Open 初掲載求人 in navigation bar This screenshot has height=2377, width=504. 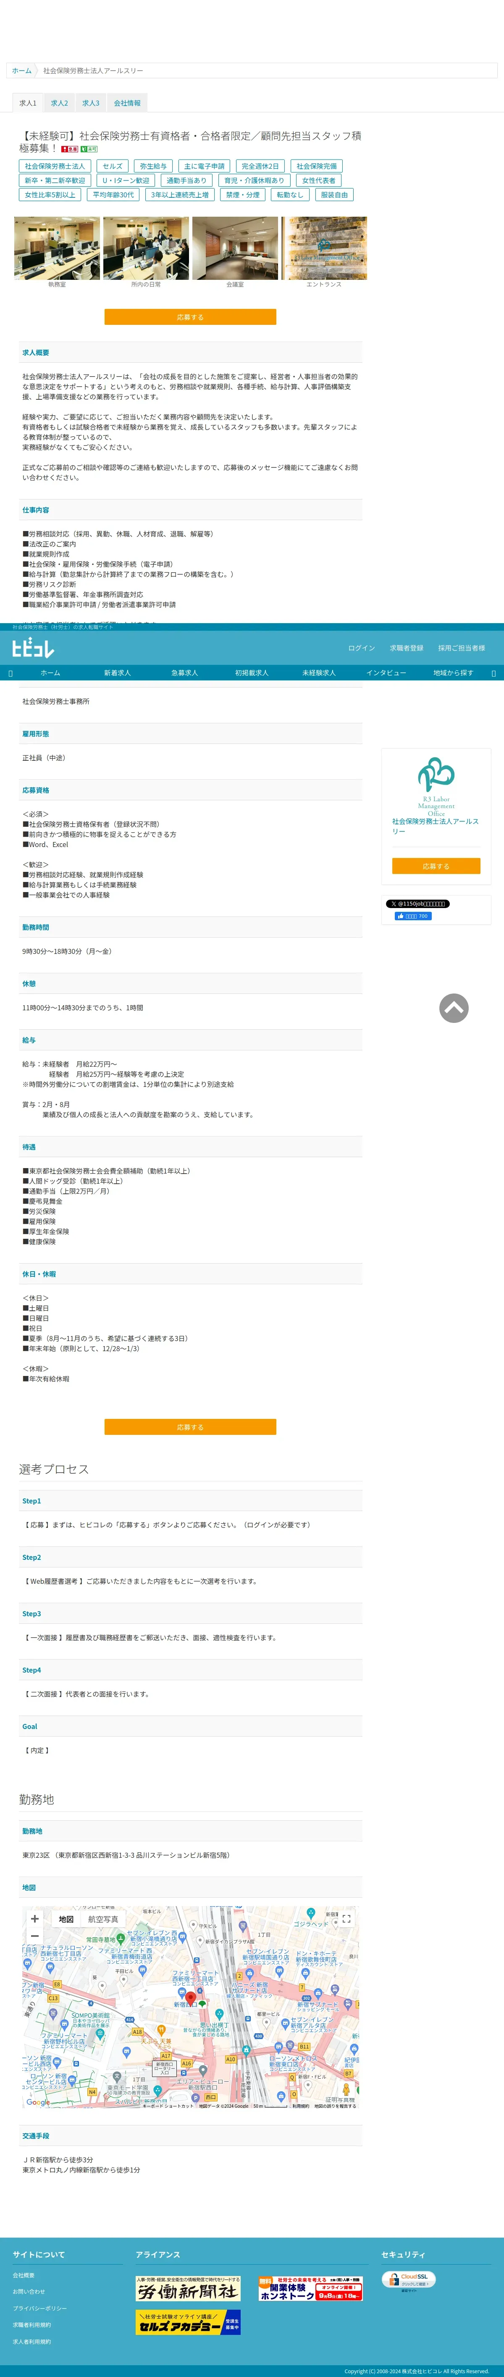tap(252, 673)
